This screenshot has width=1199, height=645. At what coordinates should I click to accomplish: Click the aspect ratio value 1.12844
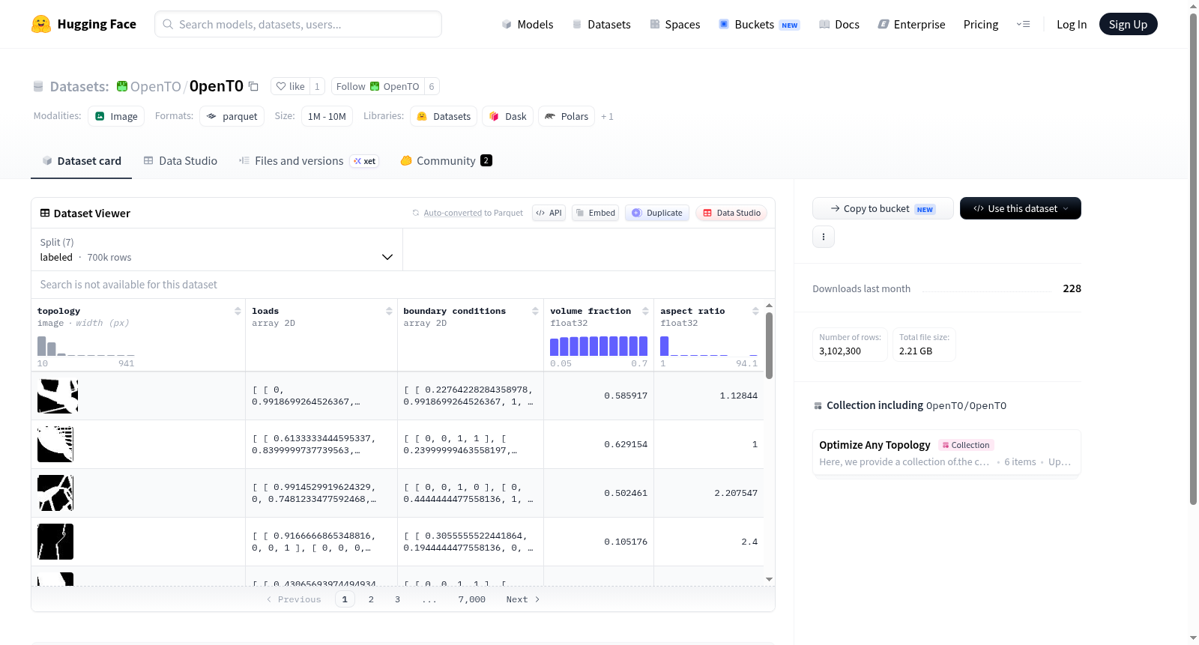coord(739,396)
